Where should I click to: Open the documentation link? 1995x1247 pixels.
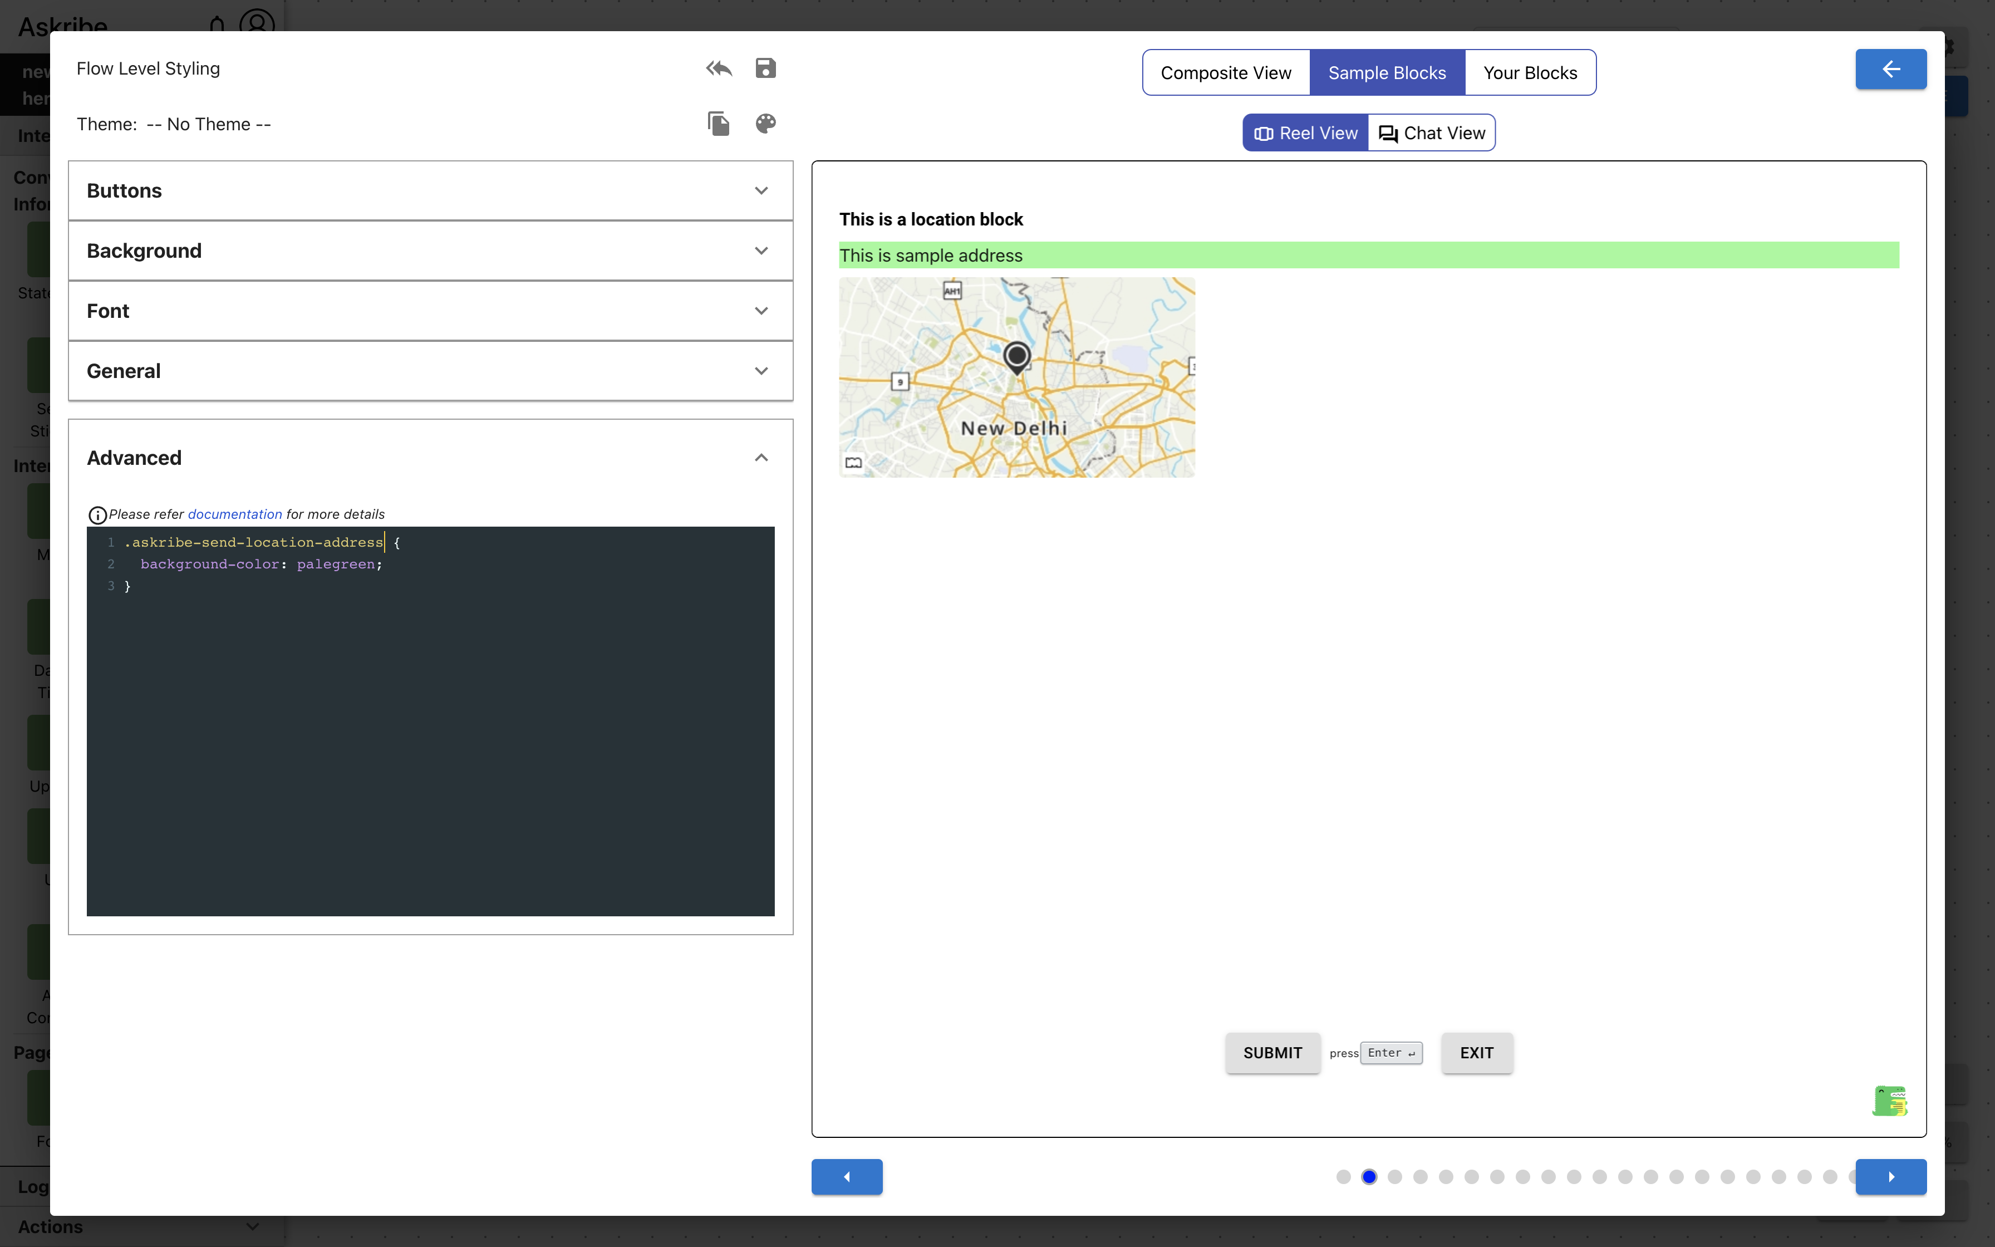(x=235, y=514)
